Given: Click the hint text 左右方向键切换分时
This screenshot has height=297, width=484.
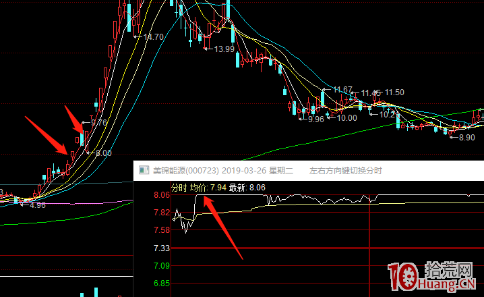Looking at the screenshot, I should [345, 171].
